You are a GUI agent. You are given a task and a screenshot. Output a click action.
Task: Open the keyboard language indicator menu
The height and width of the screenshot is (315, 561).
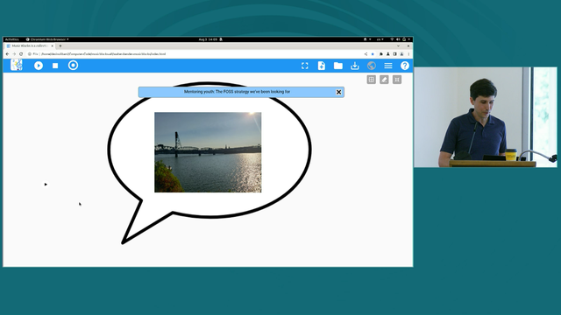[380, 39]
